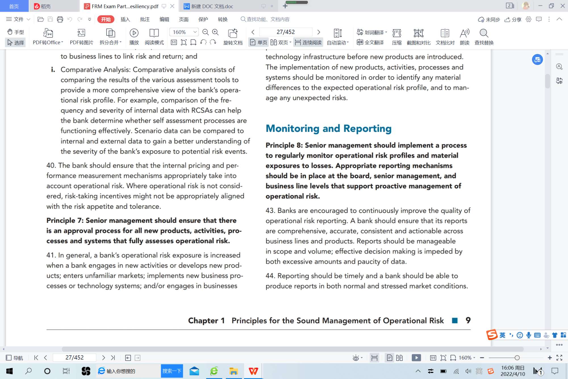Click the 旋转文档 rotate document icon
Image resolution: width=568 pixels, height=379 pixels.
[x=233, y=33]
